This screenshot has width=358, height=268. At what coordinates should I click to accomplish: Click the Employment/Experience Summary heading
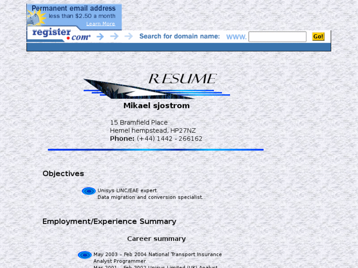(x=109, y=221)
